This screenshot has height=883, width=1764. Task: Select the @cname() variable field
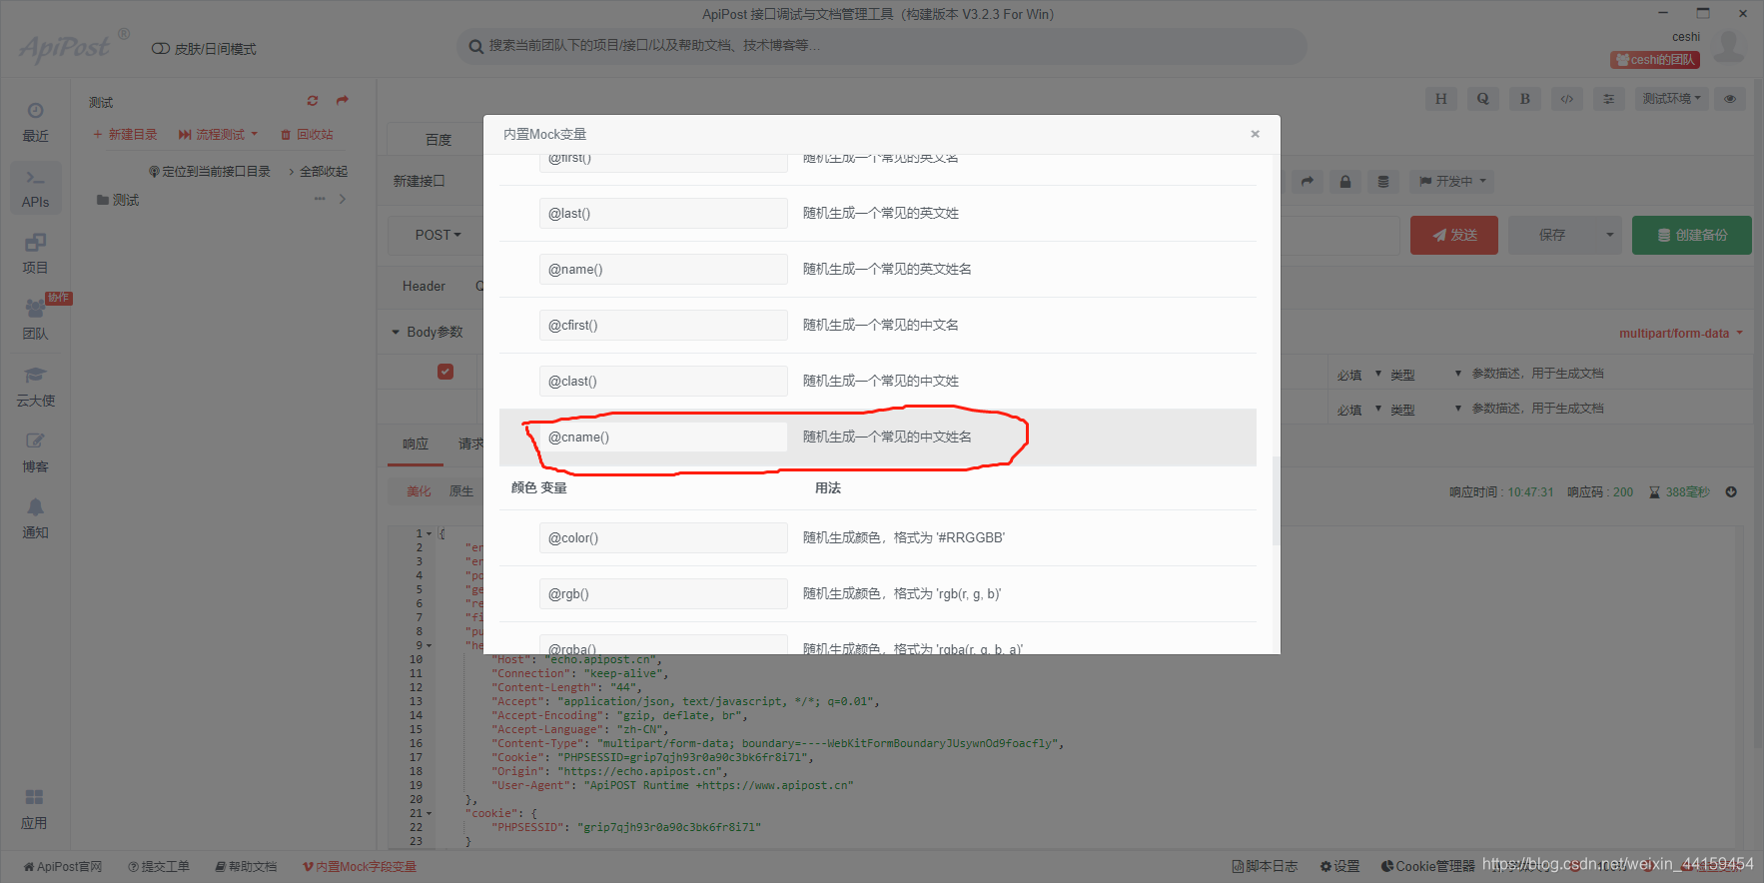tap(663, 438)
